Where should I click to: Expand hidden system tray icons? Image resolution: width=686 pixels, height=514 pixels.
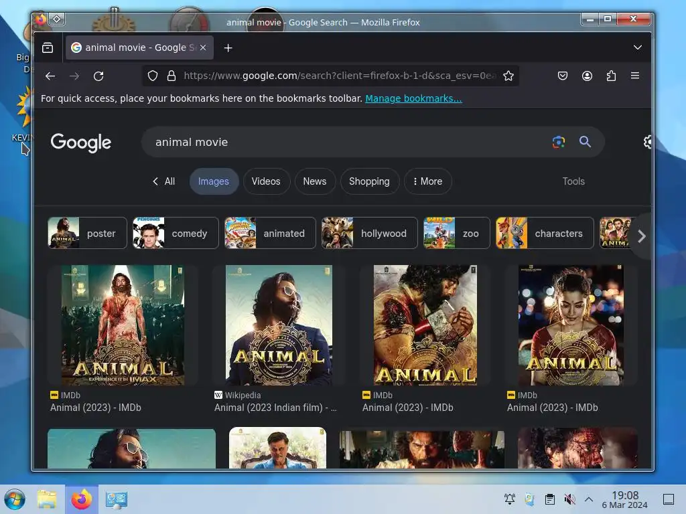(x=589, y=499)
